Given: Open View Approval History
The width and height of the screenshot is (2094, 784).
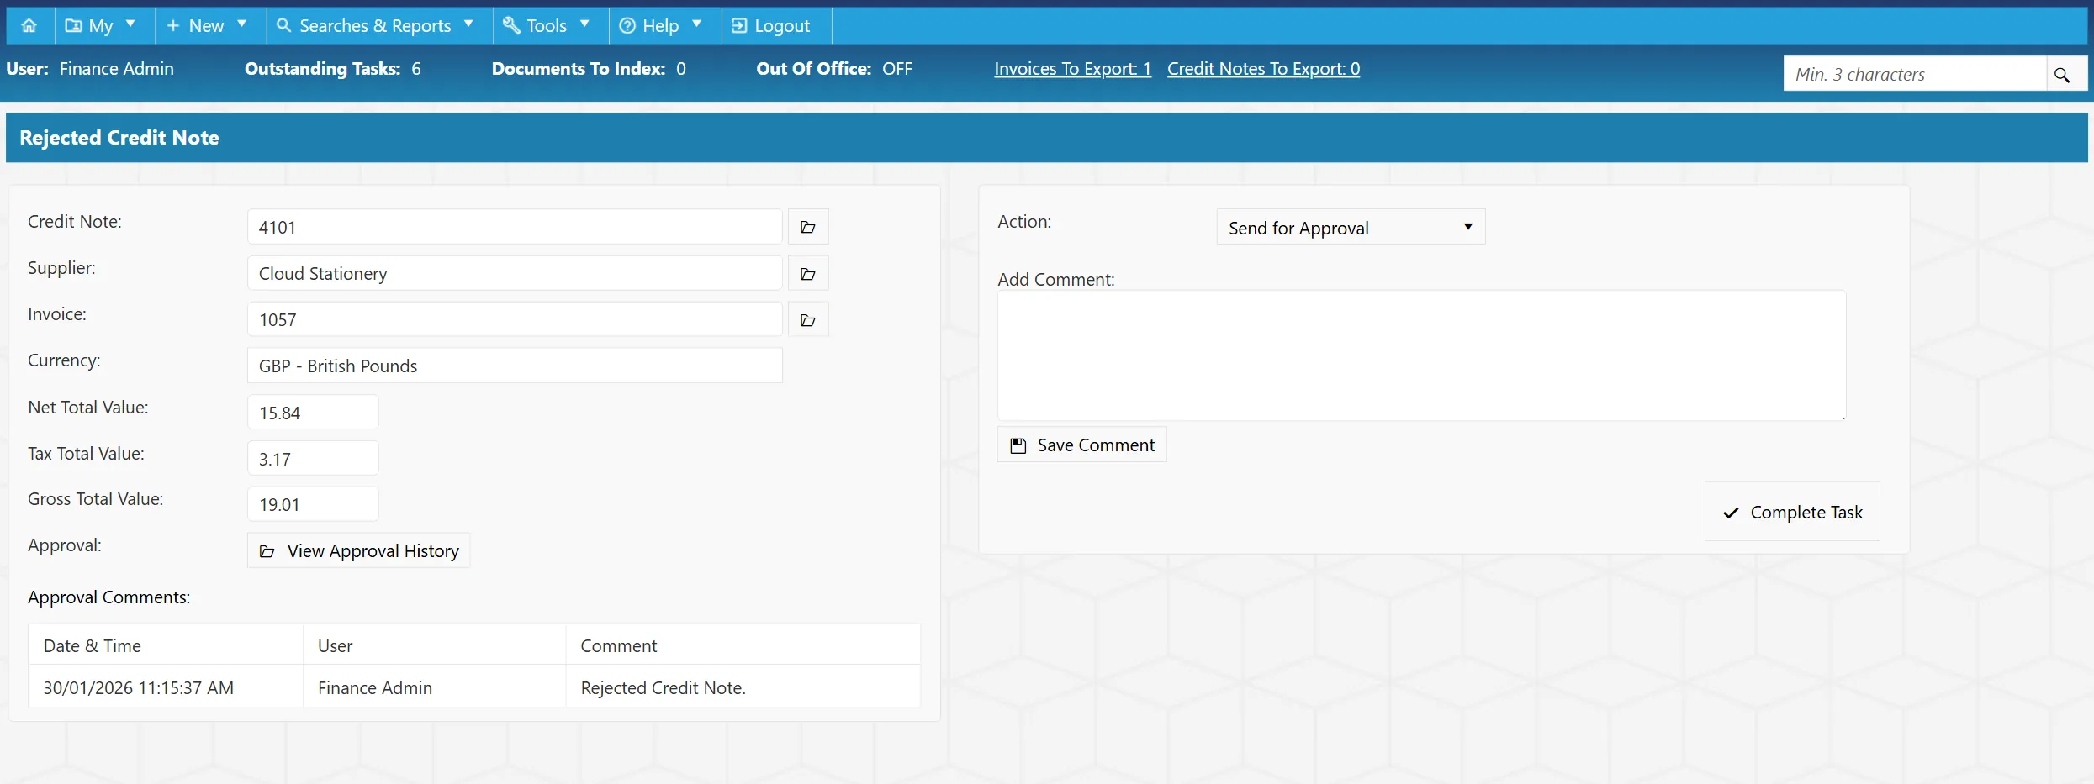Looking at the screenshot, I should [359, 550].
